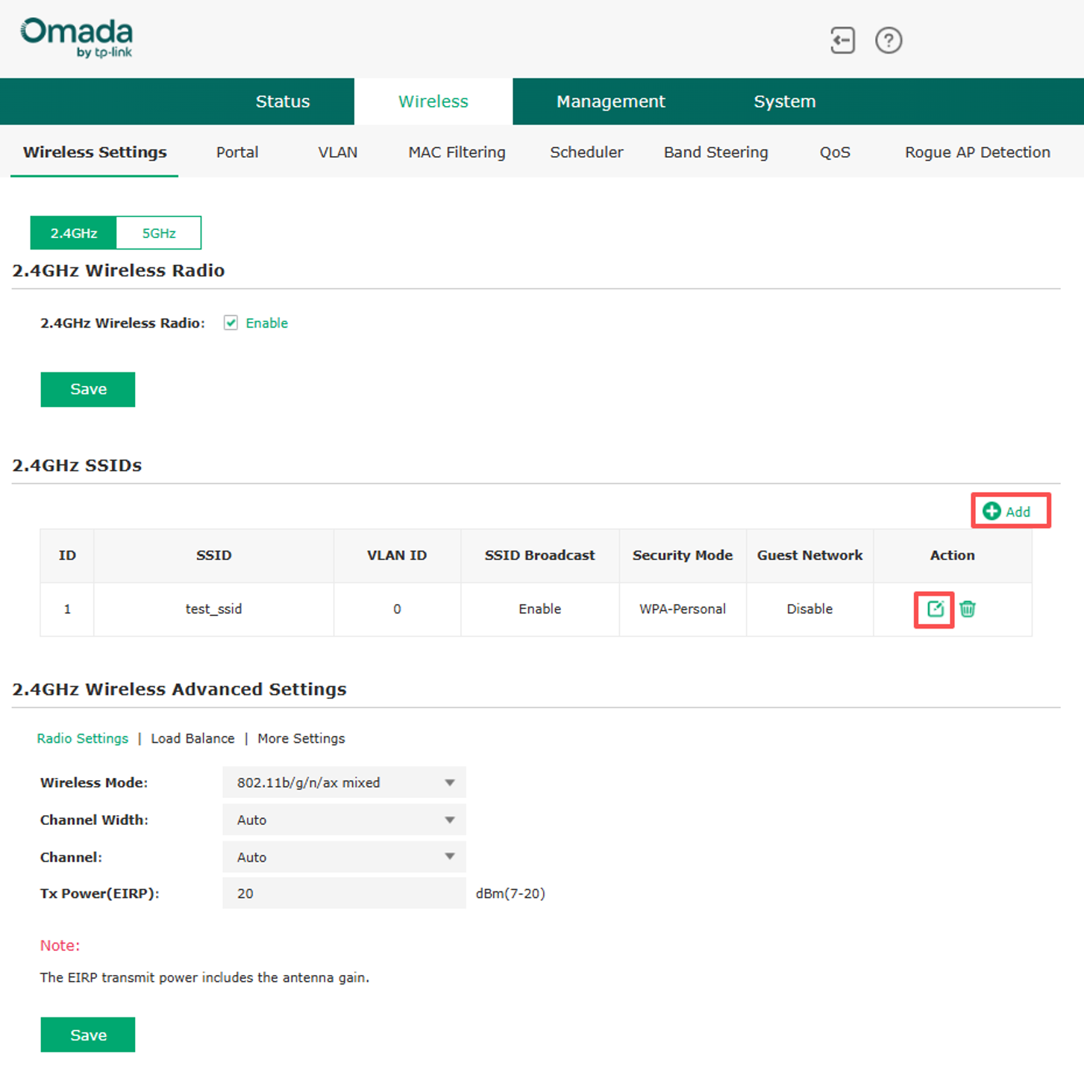Image resolution: width=1084 pixels, height=1072 pixels.
Task: Switch to Band Steering subtab
Action: (x=716, y=152)
